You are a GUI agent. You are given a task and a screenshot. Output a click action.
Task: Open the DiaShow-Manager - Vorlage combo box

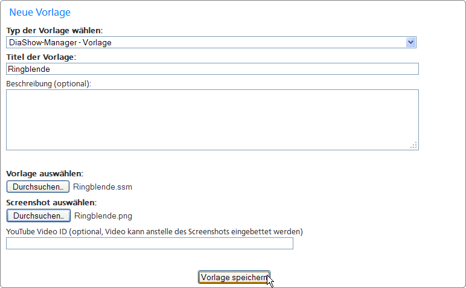pos(211,42)
